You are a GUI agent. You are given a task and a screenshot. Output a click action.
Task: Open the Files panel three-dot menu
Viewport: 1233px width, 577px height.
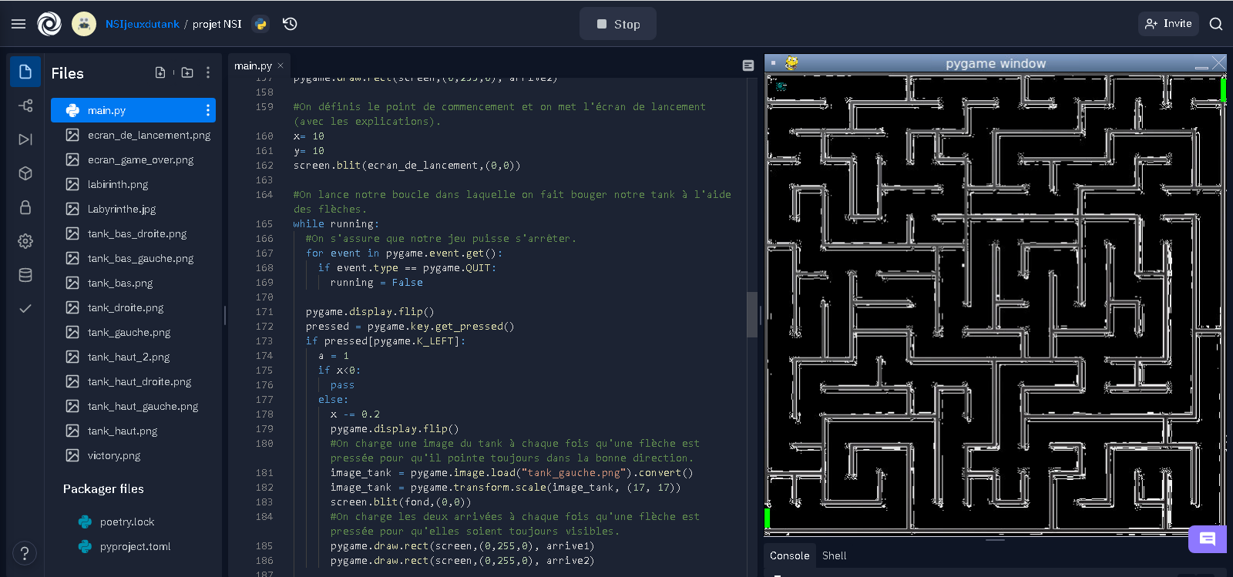coord(208,72)
